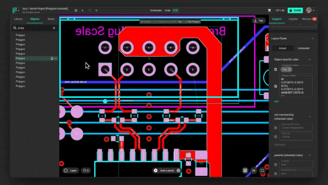328x185 pixels.
Task: Collapse the Layout Rules section
Action: pyautogui.click(x=312, y=39)
